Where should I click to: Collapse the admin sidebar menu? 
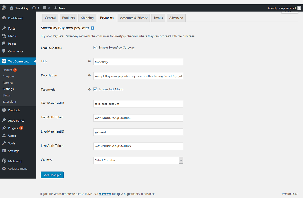coord(15,168)
